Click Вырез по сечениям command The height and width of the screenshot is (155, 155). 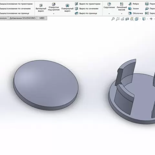(x=87, y=9)
